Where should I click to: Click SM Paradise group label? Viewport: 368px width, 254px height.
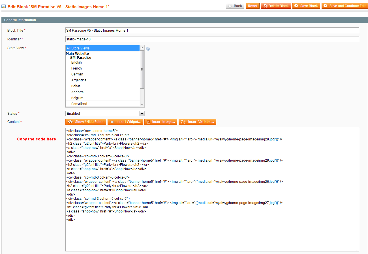click(81, 58)
